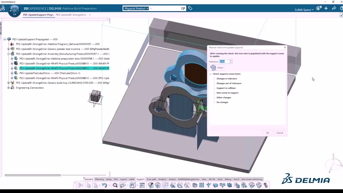The width and height of the screenshot is (343, 193).
Task: Open the AddMfgDebugSection tab
Action: (x=189, y=179)
